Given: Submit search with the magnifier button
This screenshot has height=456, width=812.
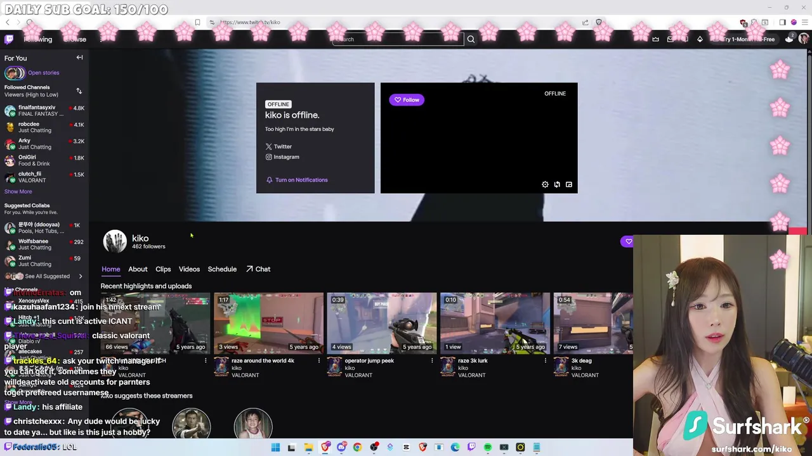Looking at the screenshot, I should (471, 39).
